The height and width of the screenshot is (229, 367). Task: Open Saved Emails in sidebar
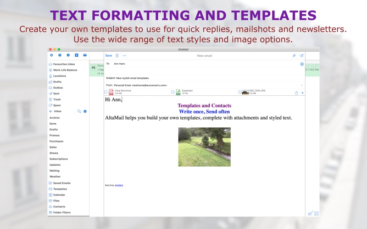click(x=62, y=183)
